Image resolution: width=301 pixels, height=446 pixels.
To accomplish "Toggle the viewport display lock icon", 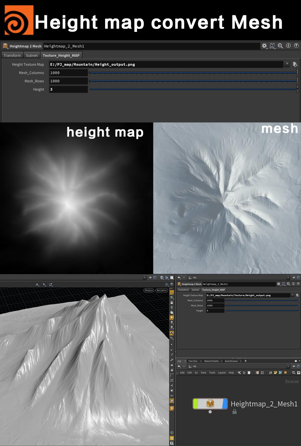I will pyautogui.click(x=172, y=303).
